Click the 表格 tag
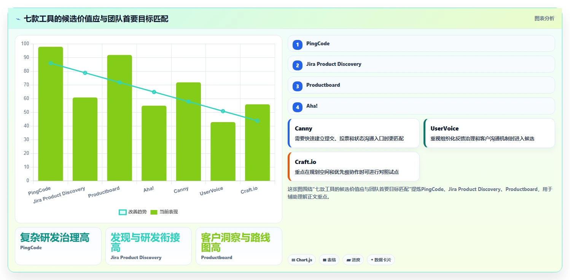Screen dimensions: 570x280 tap(329, 260)
